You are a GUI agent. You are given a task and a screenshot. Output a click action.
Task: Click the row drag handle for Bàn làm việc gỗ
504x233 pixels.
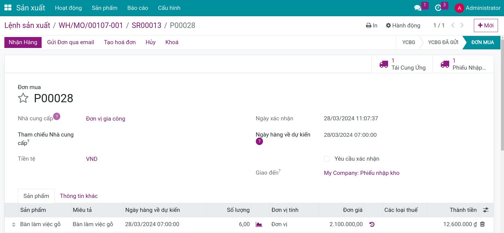(x=14, y=225)
